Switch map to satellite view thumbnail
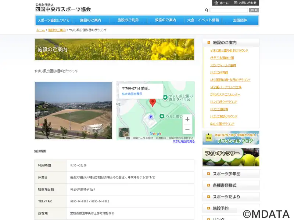This screenshot has height=220, width=294. [x=124, y=132]
